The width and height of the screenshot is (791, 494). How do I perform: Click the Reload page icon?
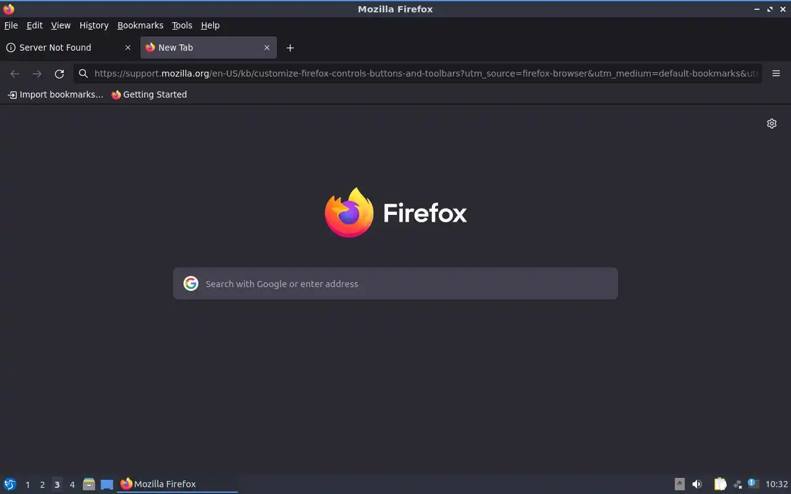(x=59, y=73)
